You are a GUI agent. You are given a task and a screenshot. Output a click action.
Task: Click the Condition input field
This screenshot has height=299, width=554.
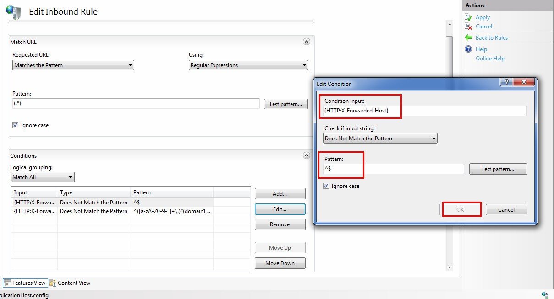tap(425, 111)
